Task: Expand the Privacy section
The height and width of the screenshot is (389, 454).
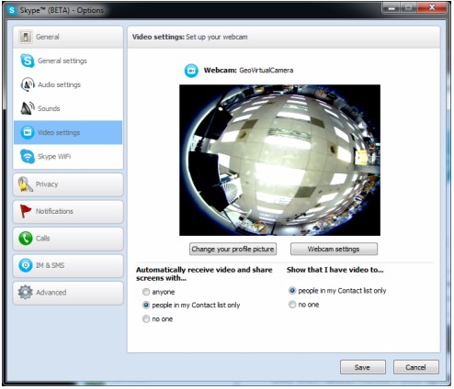Action: tap(68, 184)
